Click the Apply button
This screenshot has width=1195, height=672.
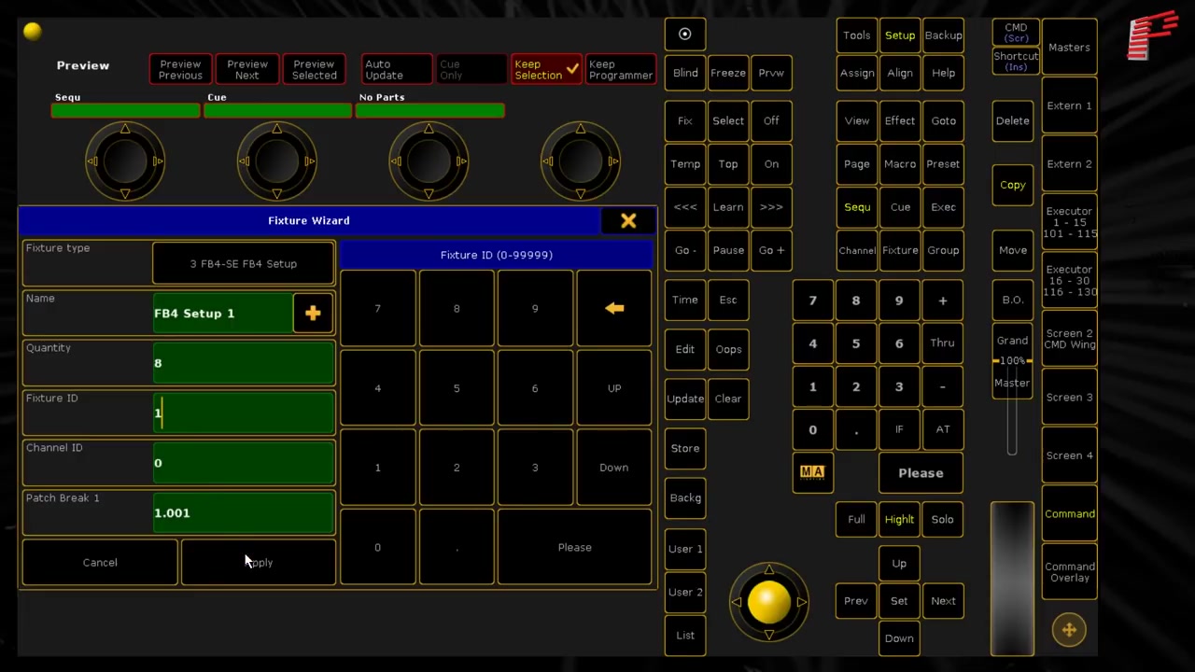coord(259,563)
